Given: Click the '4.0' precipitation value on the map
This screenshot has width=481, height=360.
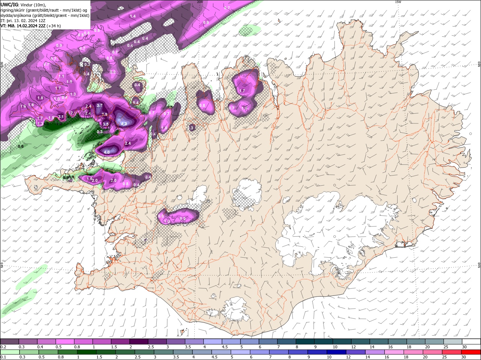Looking at the screenshot, I should pyautogui.click(x=107, y=152).
